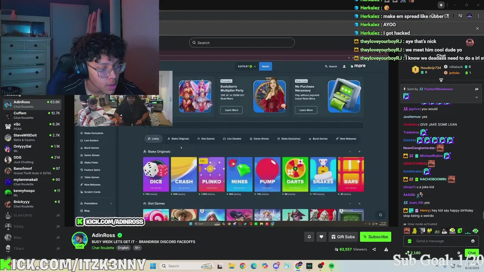Hide the pinned message with eye icon
This screenshot has width=484, height=272.
(x=476, y=89)
